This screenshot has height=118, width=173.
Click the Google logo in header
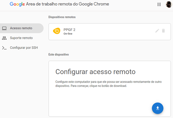point(17,4)
